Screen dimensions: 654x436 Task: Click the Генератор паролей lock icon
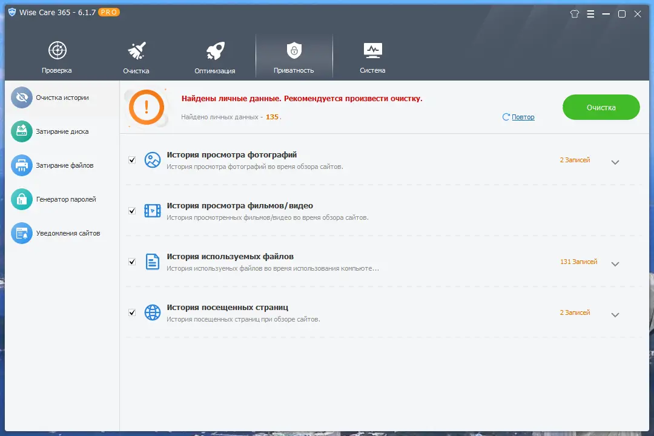pyautogui.click(x=22, y=199)
